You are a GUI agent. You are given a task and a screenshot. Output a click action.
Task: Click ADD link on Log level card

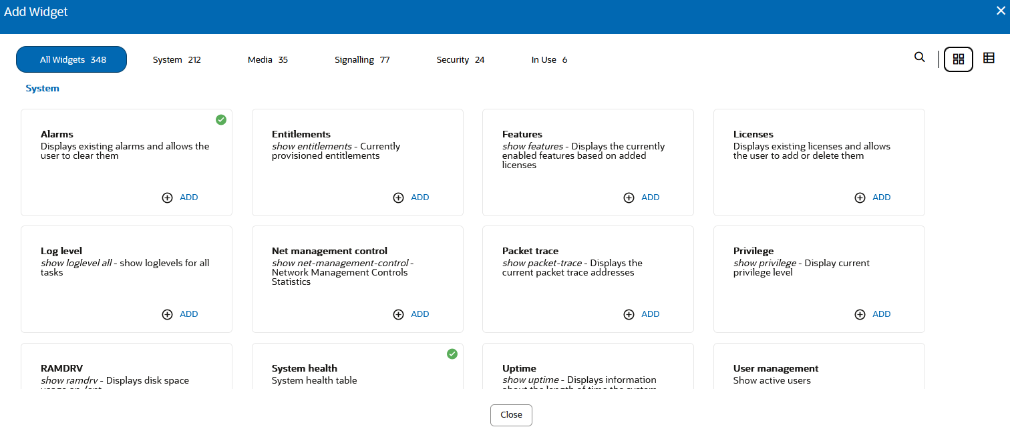189,314
